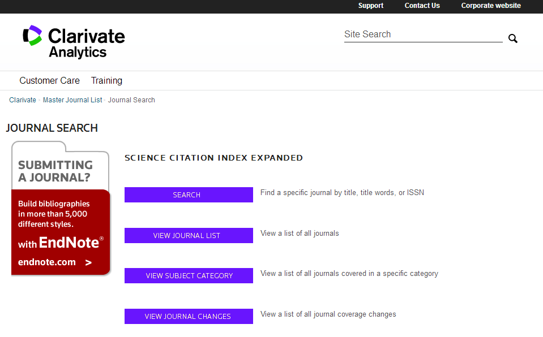
Task: Navigate to Master Journal List breadcrumb
Action: (x=72, y=100)
